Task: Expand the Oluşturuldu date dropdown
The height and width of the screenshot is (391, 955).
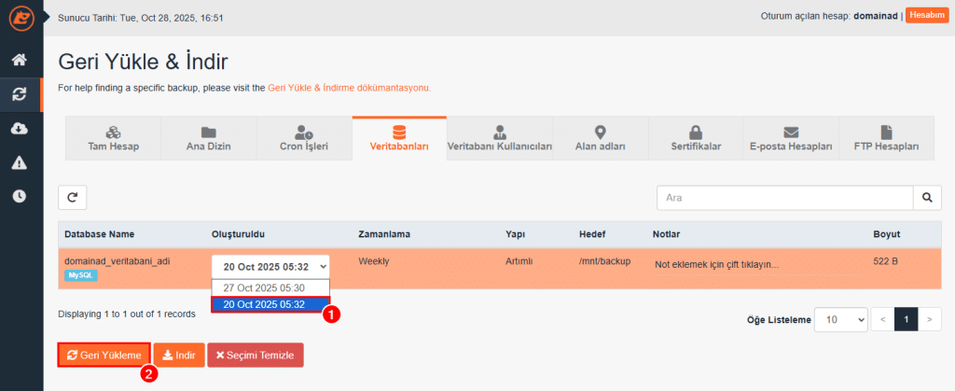Action: (270, 266)
